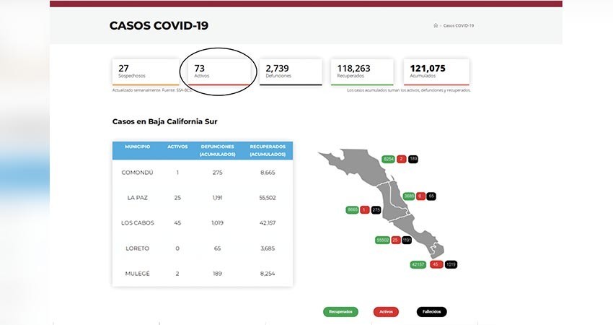Image resolution: width=613 pixels, height=325 pixels.
Task: Click the home icon in the breadcrumb
Action: click(436, 25)
